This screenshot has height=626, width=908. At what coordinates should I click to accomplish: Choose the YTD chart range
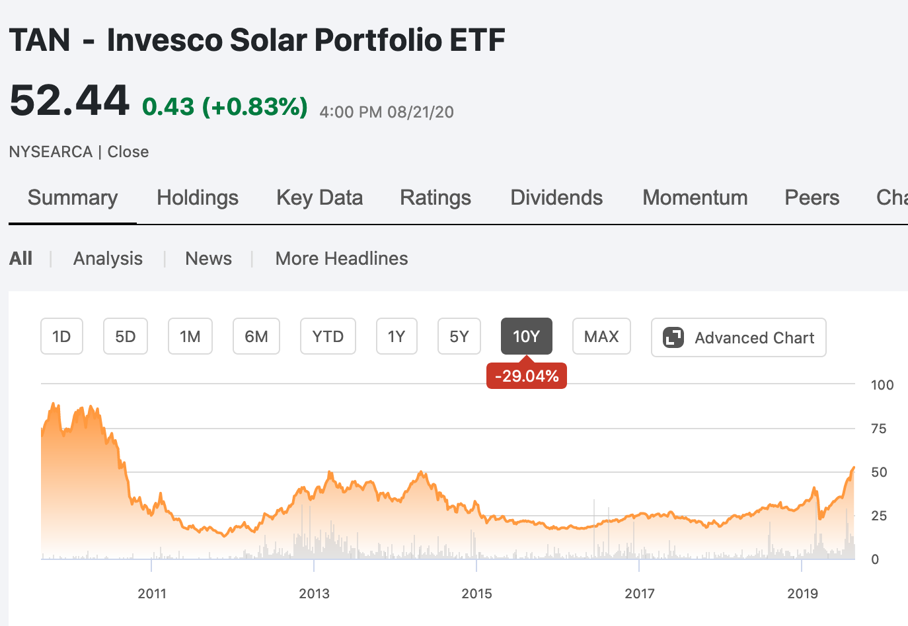328,337
